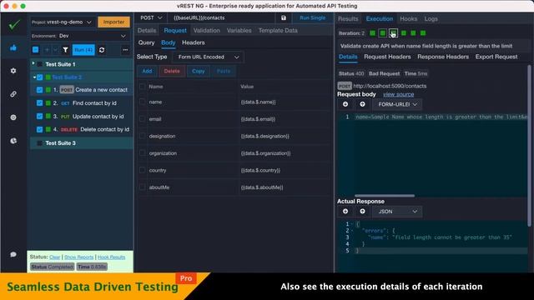Check the Test Suite 3 checkbox
The height and width of the screenshot is (300, 534).
(39, 143)
